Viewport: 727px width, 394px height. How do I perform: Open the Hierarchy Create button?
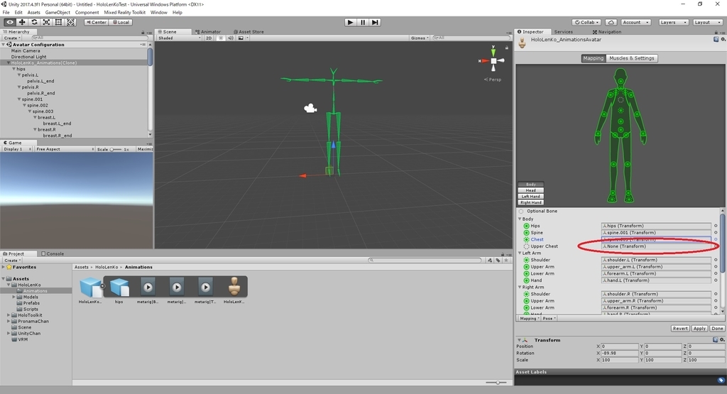(11, 38)
